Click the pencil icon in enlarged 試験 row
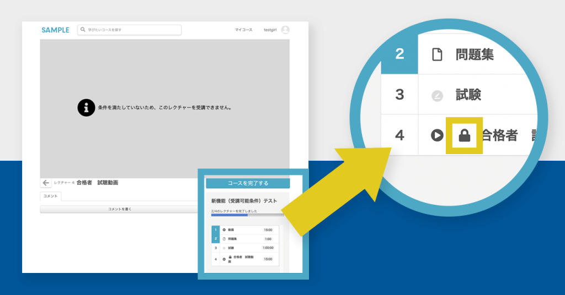 click(x=437, y=96)
